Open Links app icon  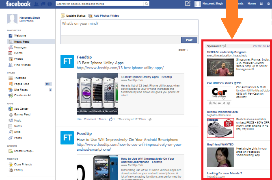11,132
